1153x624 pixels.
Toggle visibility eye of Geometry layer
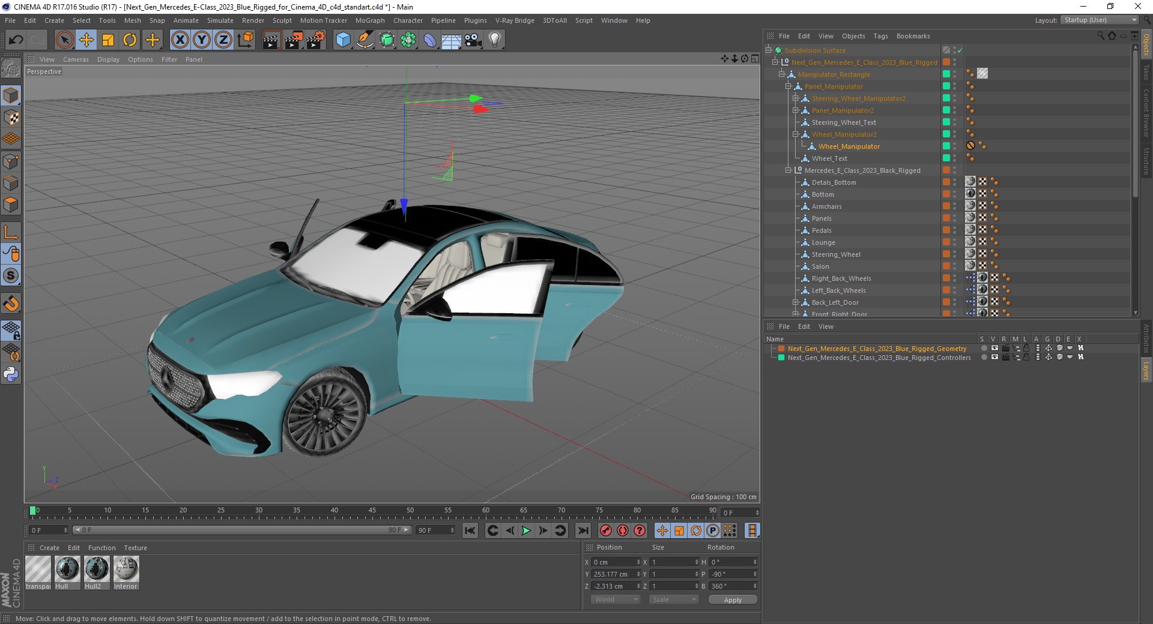[994, 348]
